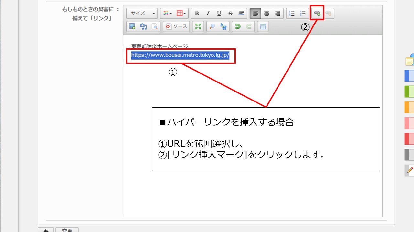Viewport: 414px width, 232px height.
Task: Undo the last edit
Action: click(238, 27)
